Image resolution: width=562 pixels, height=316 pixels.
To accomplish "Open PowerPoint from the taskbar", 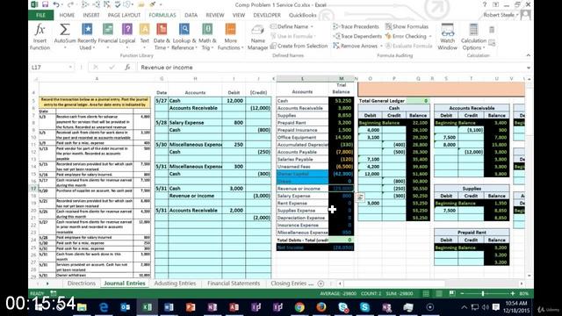I will tap(191, 307).
